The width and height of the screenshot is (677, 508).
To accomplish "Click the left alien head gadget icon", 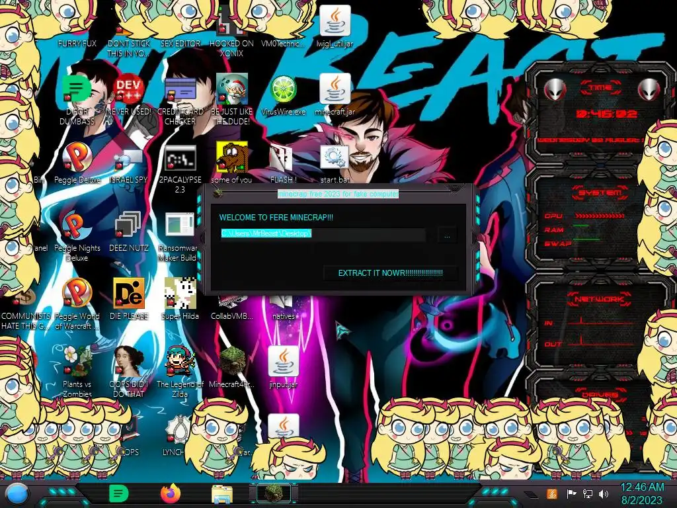I will 555,90.
